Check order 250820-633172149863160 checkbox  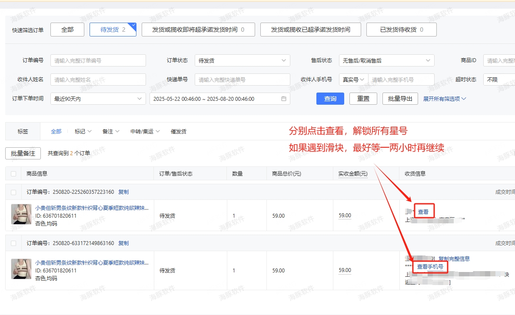tap(13, 243)
